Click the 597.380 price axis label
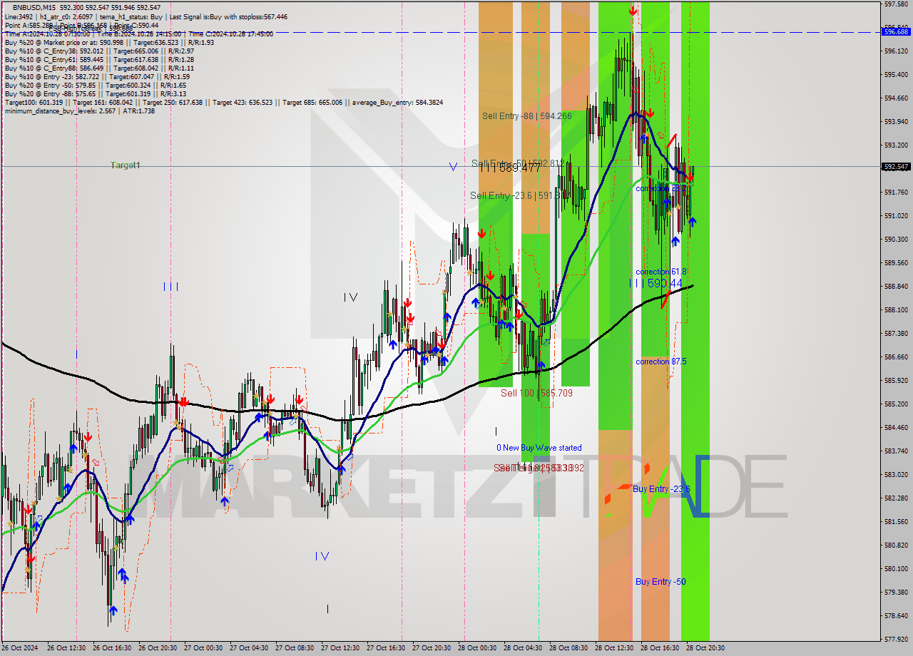Viewport: 913px width, 656px height. pos(896,4)
